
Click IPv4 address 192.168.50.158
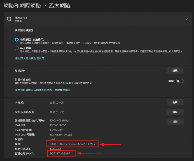[x=58, y=125]
